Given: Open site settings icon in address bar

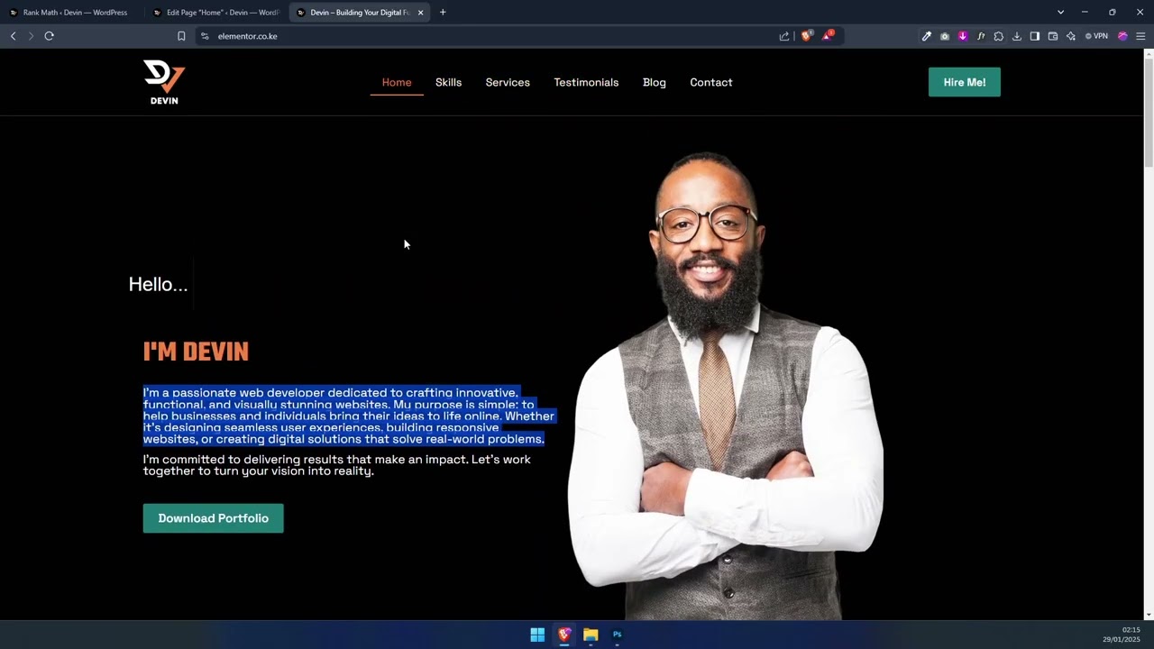Looking at the screenshot, I should pyautogui.click(x=205, y=36).
